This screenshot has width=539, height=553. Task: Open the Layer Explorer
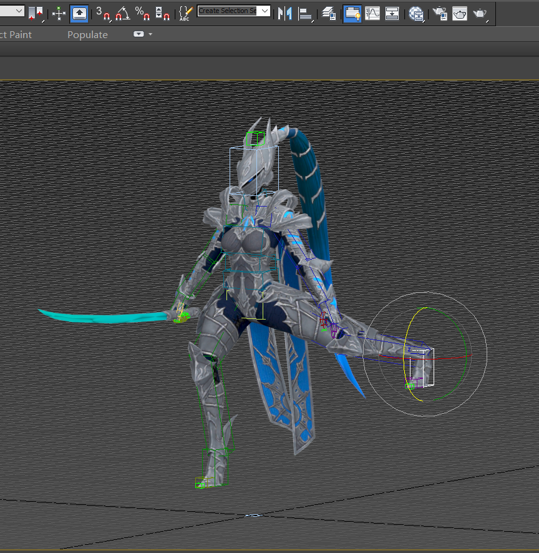point(329,12)
